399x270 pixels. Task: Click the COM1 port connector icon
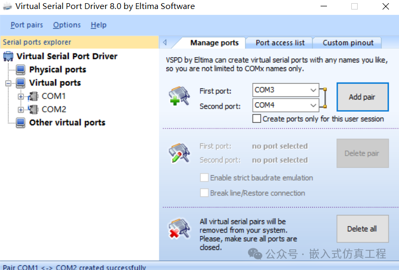point(33,96)
